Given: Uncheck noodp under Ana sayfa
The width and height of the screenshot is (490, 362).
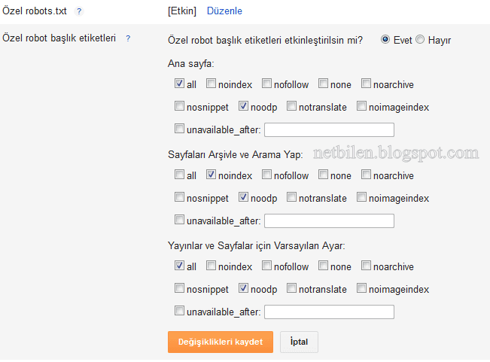Looking at the screenshot, I should [244, 107].
